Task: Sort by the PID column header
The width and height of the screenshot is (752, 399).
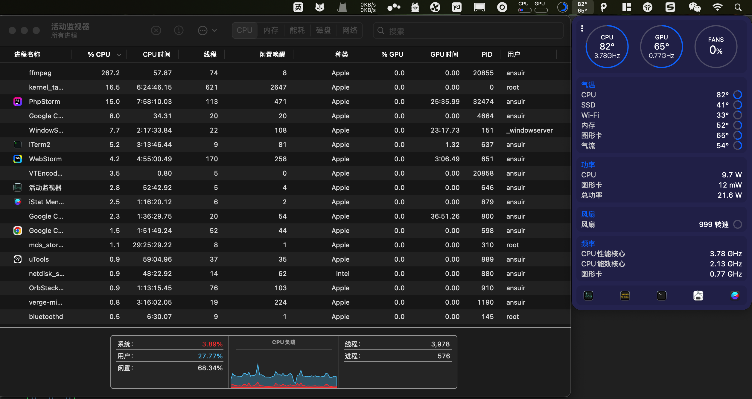Action: [487, 54]
